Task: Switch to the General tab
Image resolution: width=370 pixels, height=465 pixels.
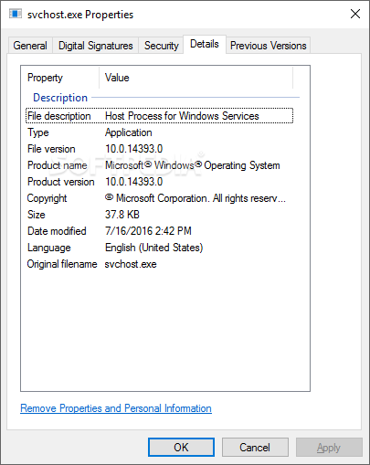Action: click(30, 46)
